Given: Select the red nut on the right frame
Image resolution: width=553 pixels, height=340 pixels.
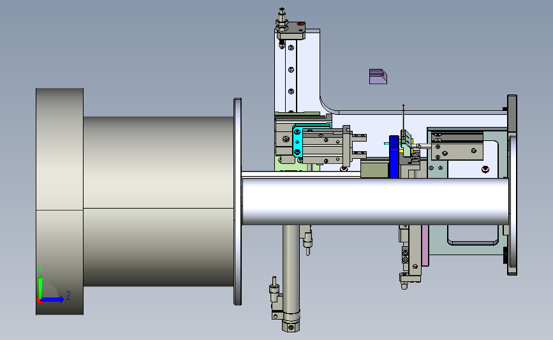Looking at the screenshot, I should point(485,170).
